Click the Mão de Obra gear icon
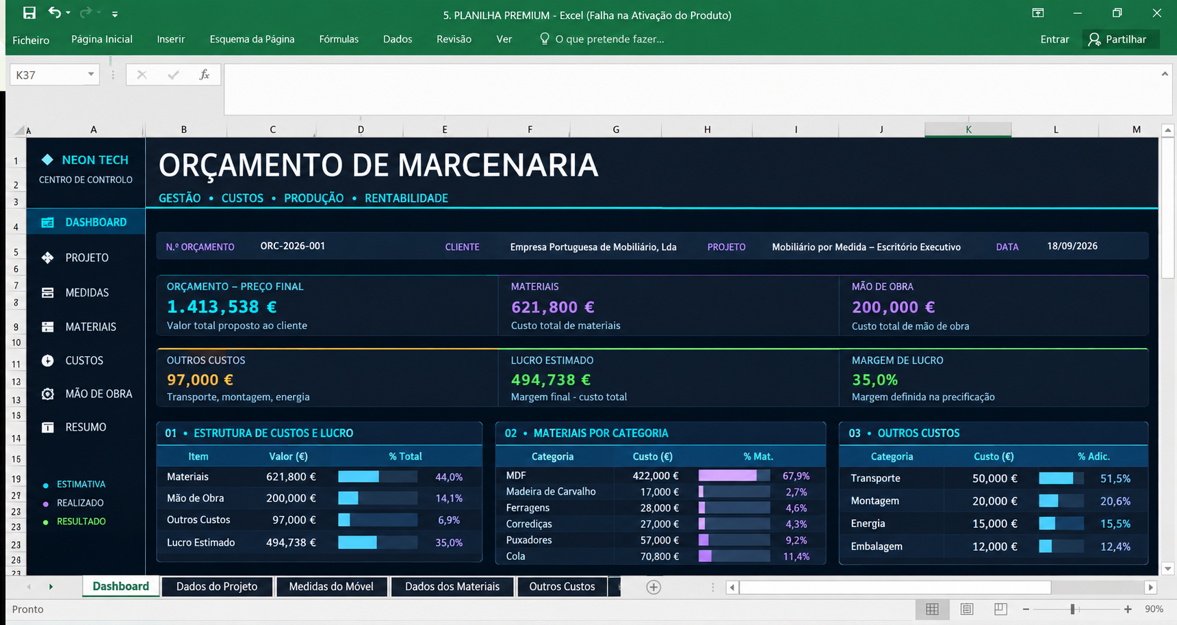Image resolution: width=1177 pixels, height=625 pixels. tap(47, 394)
